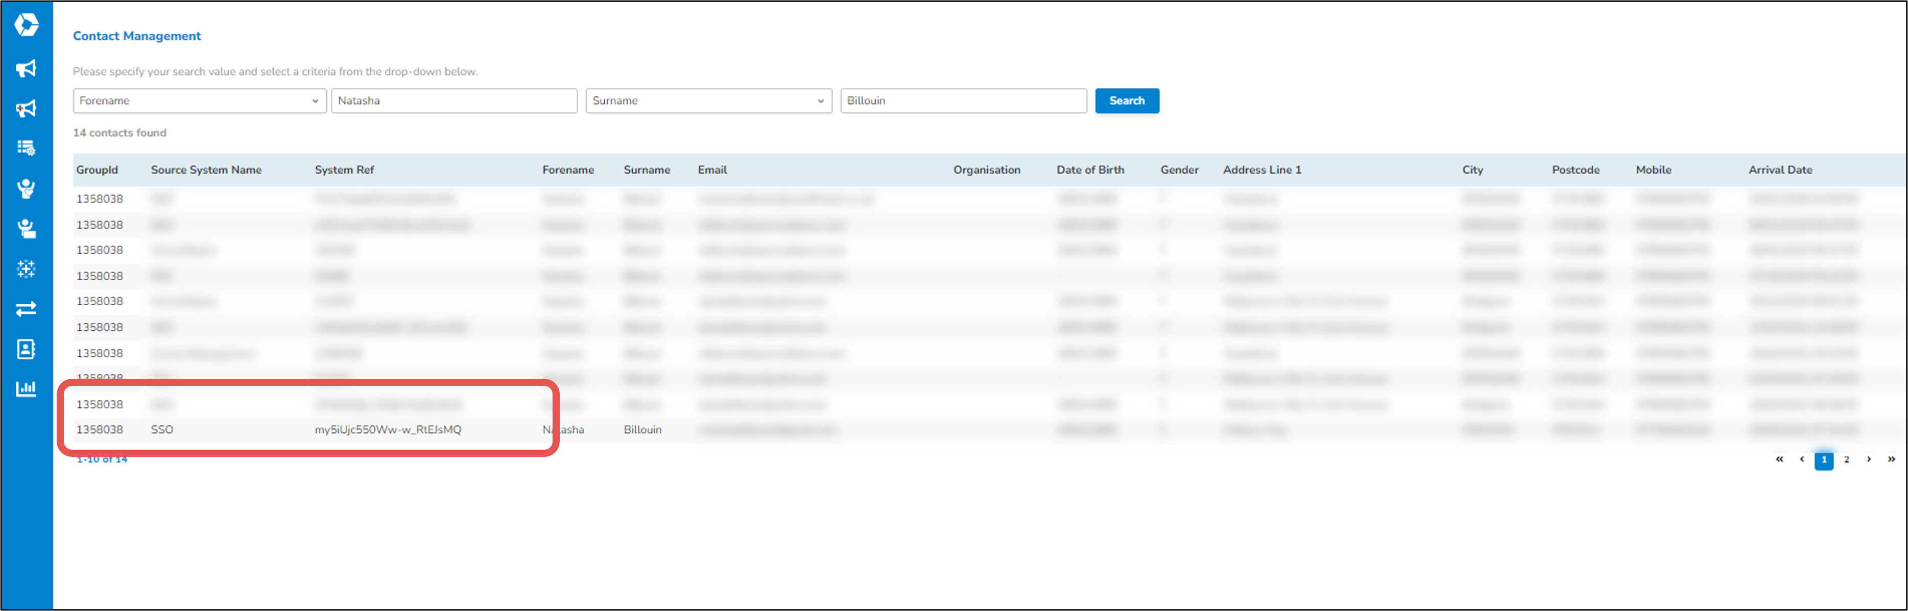Screen dimensions: 1908x611
Task: Switch to results page 2
Action: pos(1847,459)
